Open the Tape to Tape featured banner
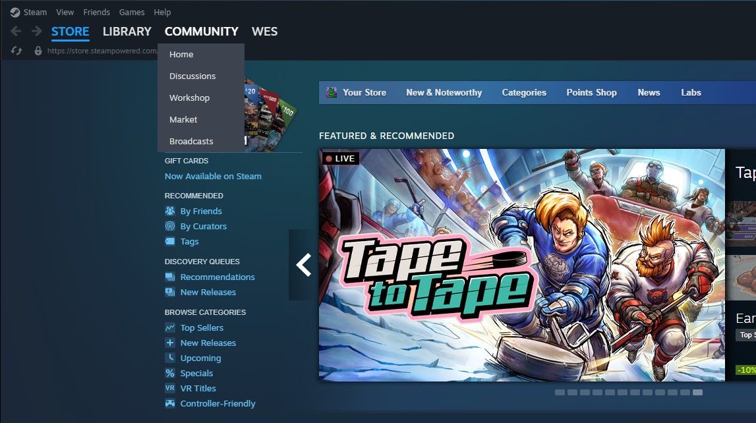This screenshot has width=756, height=423. [521, 265]
